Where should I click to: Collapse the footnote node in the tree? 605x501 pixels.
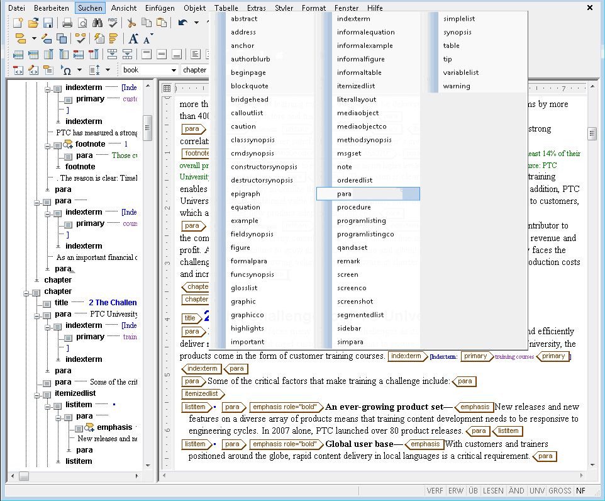47,147
